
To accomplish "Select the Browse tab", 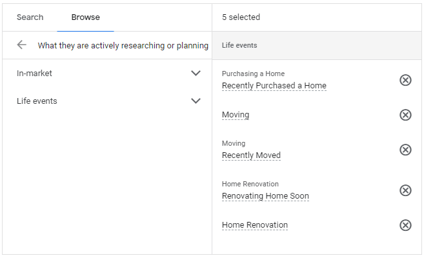I will tap(85, 17).
